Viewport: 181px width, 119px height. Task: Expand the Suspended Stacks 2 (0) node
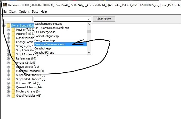(x=8, y=79)
